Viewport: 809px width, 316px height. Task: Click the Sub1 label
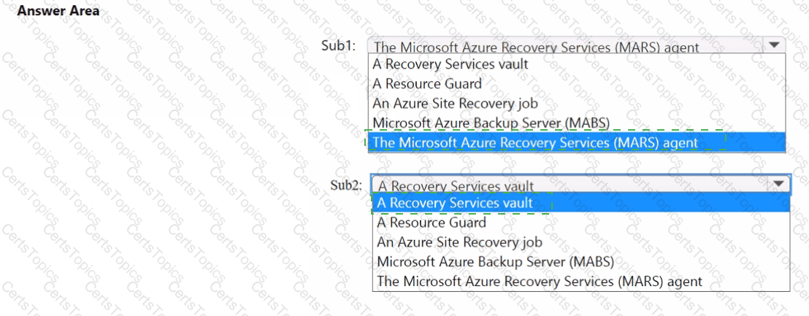click(338, 45)
